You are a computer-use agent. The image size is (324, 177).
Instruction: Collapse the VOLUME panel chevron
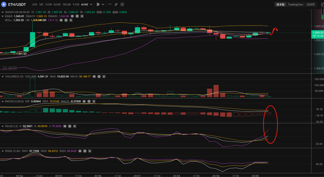(3, 76)
